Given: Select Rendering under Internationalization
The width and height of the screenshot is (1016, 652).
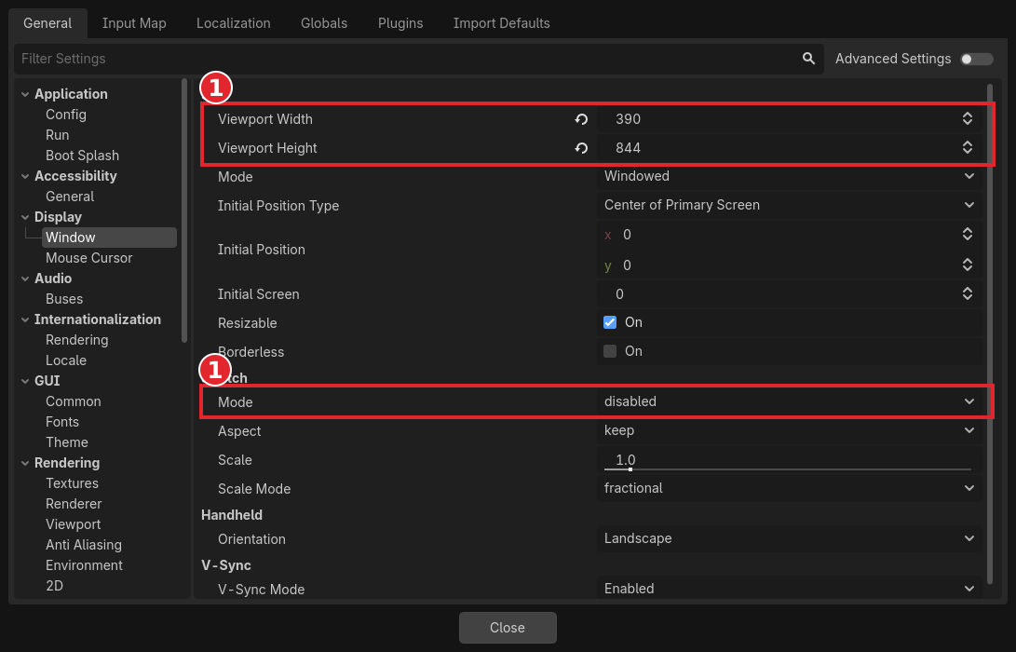Looking at the screenshot, I should tap(76, 340).
